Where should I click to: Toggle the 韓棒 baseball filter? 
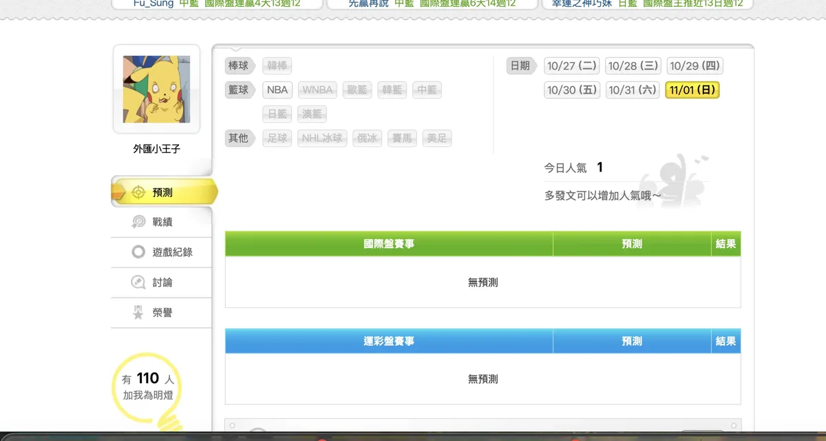tap(277, 65)
